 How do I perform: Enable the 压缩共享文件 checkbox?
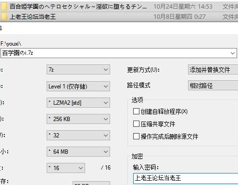136,124
